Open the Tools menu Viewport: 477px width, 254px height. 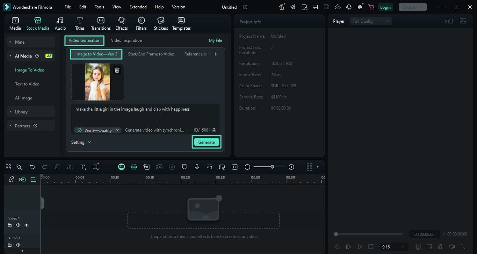tap(99, 7)
